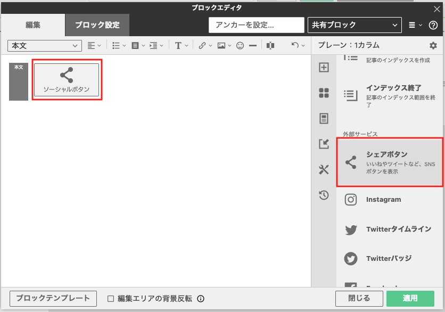The height and width of the screenshot is (312, 445).
Task: Switch to the 編集 tab
Action: [x=33, y=25]
